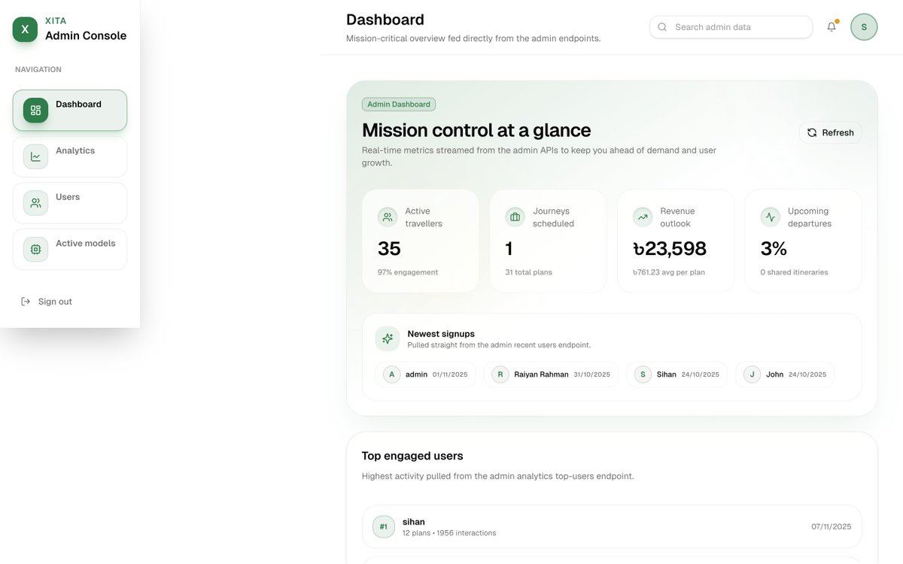Image resolution: width=903 pixels, height=564 pixels.
Task: Click the Upcoming departures pulse icon
Action: pyautogui.click(x=770, y=217)
